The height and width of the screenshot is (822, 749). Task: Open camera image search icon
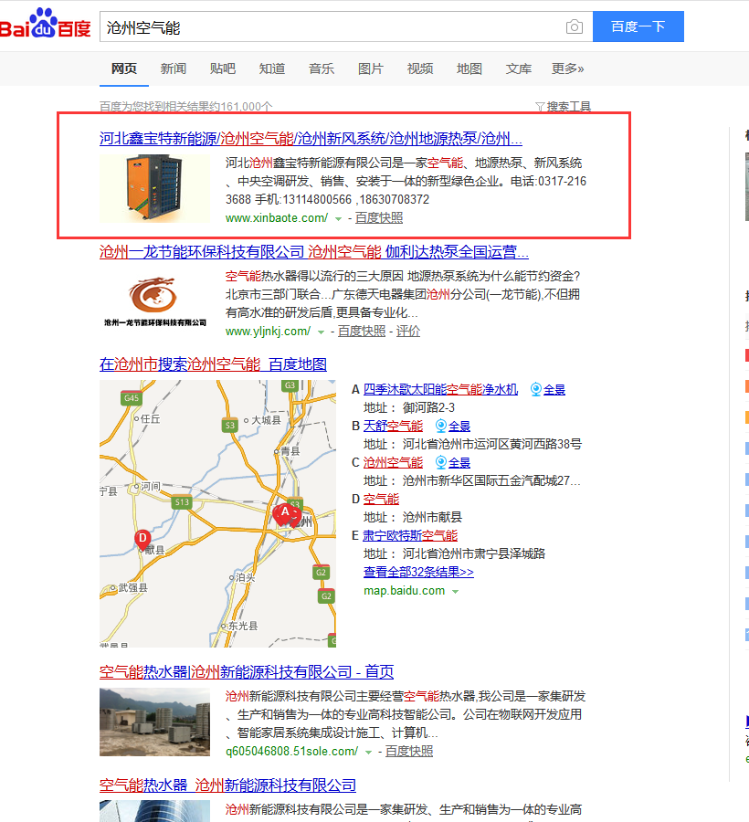pos(574,26)
